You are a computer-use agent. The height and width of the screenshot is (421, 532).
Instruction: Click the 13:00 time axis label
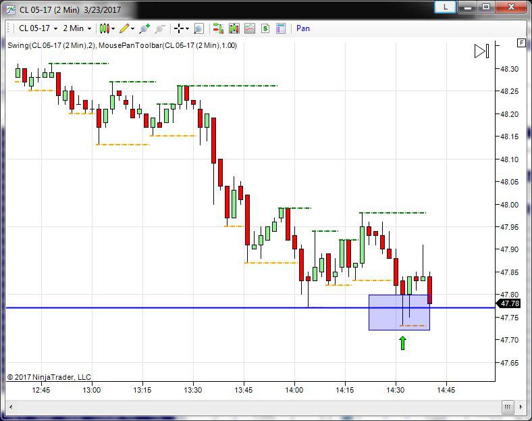tap(92, 390)
